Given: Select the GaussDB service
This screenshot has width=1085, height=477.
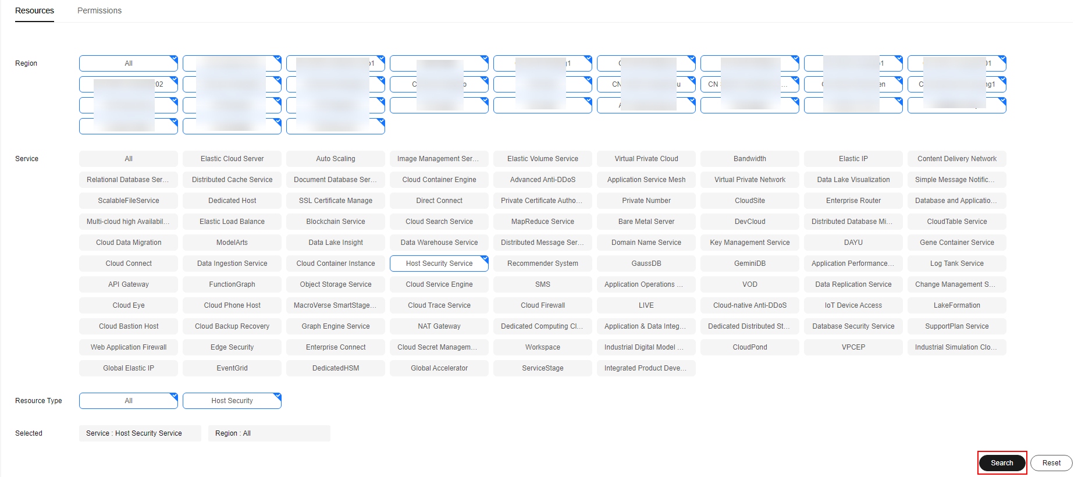Looking at the screenshot, I should click(x=646, y=264).
